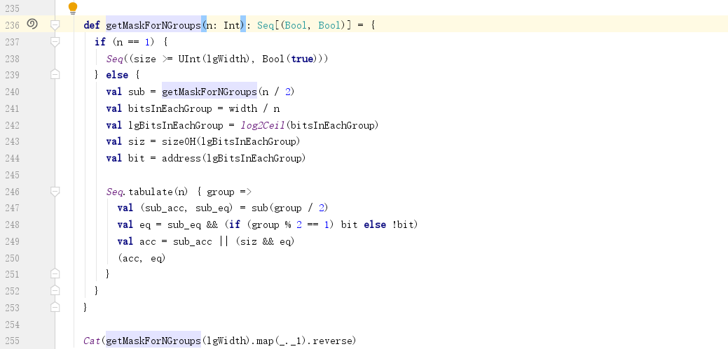Viewport: 728px width, 349px height.
Task: Click the reverse call on line 255
Action: [x=333, y=341]
